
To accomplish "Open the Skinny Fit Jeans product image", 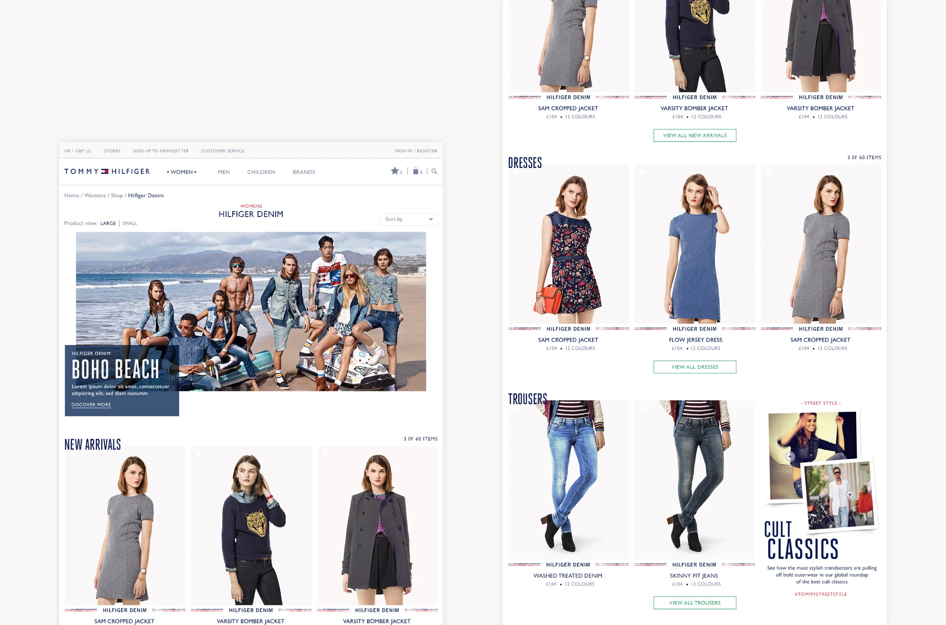I will (694, 478).
